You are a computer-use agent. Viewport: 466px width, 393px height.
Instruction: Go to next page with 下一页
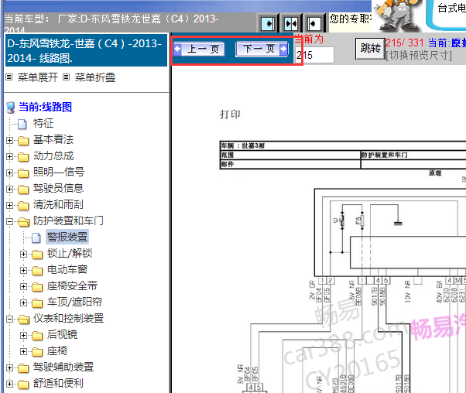pos(262,50)
